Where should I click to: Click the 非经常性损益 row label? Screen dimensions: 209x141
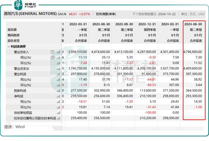(23, 113)
